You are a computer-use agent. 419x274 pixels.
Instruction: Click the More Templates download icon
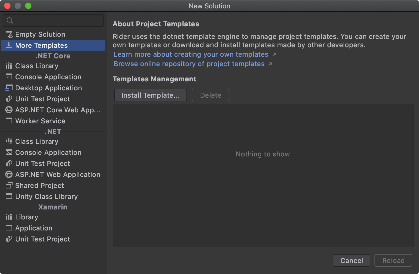[x=9, y=45]
